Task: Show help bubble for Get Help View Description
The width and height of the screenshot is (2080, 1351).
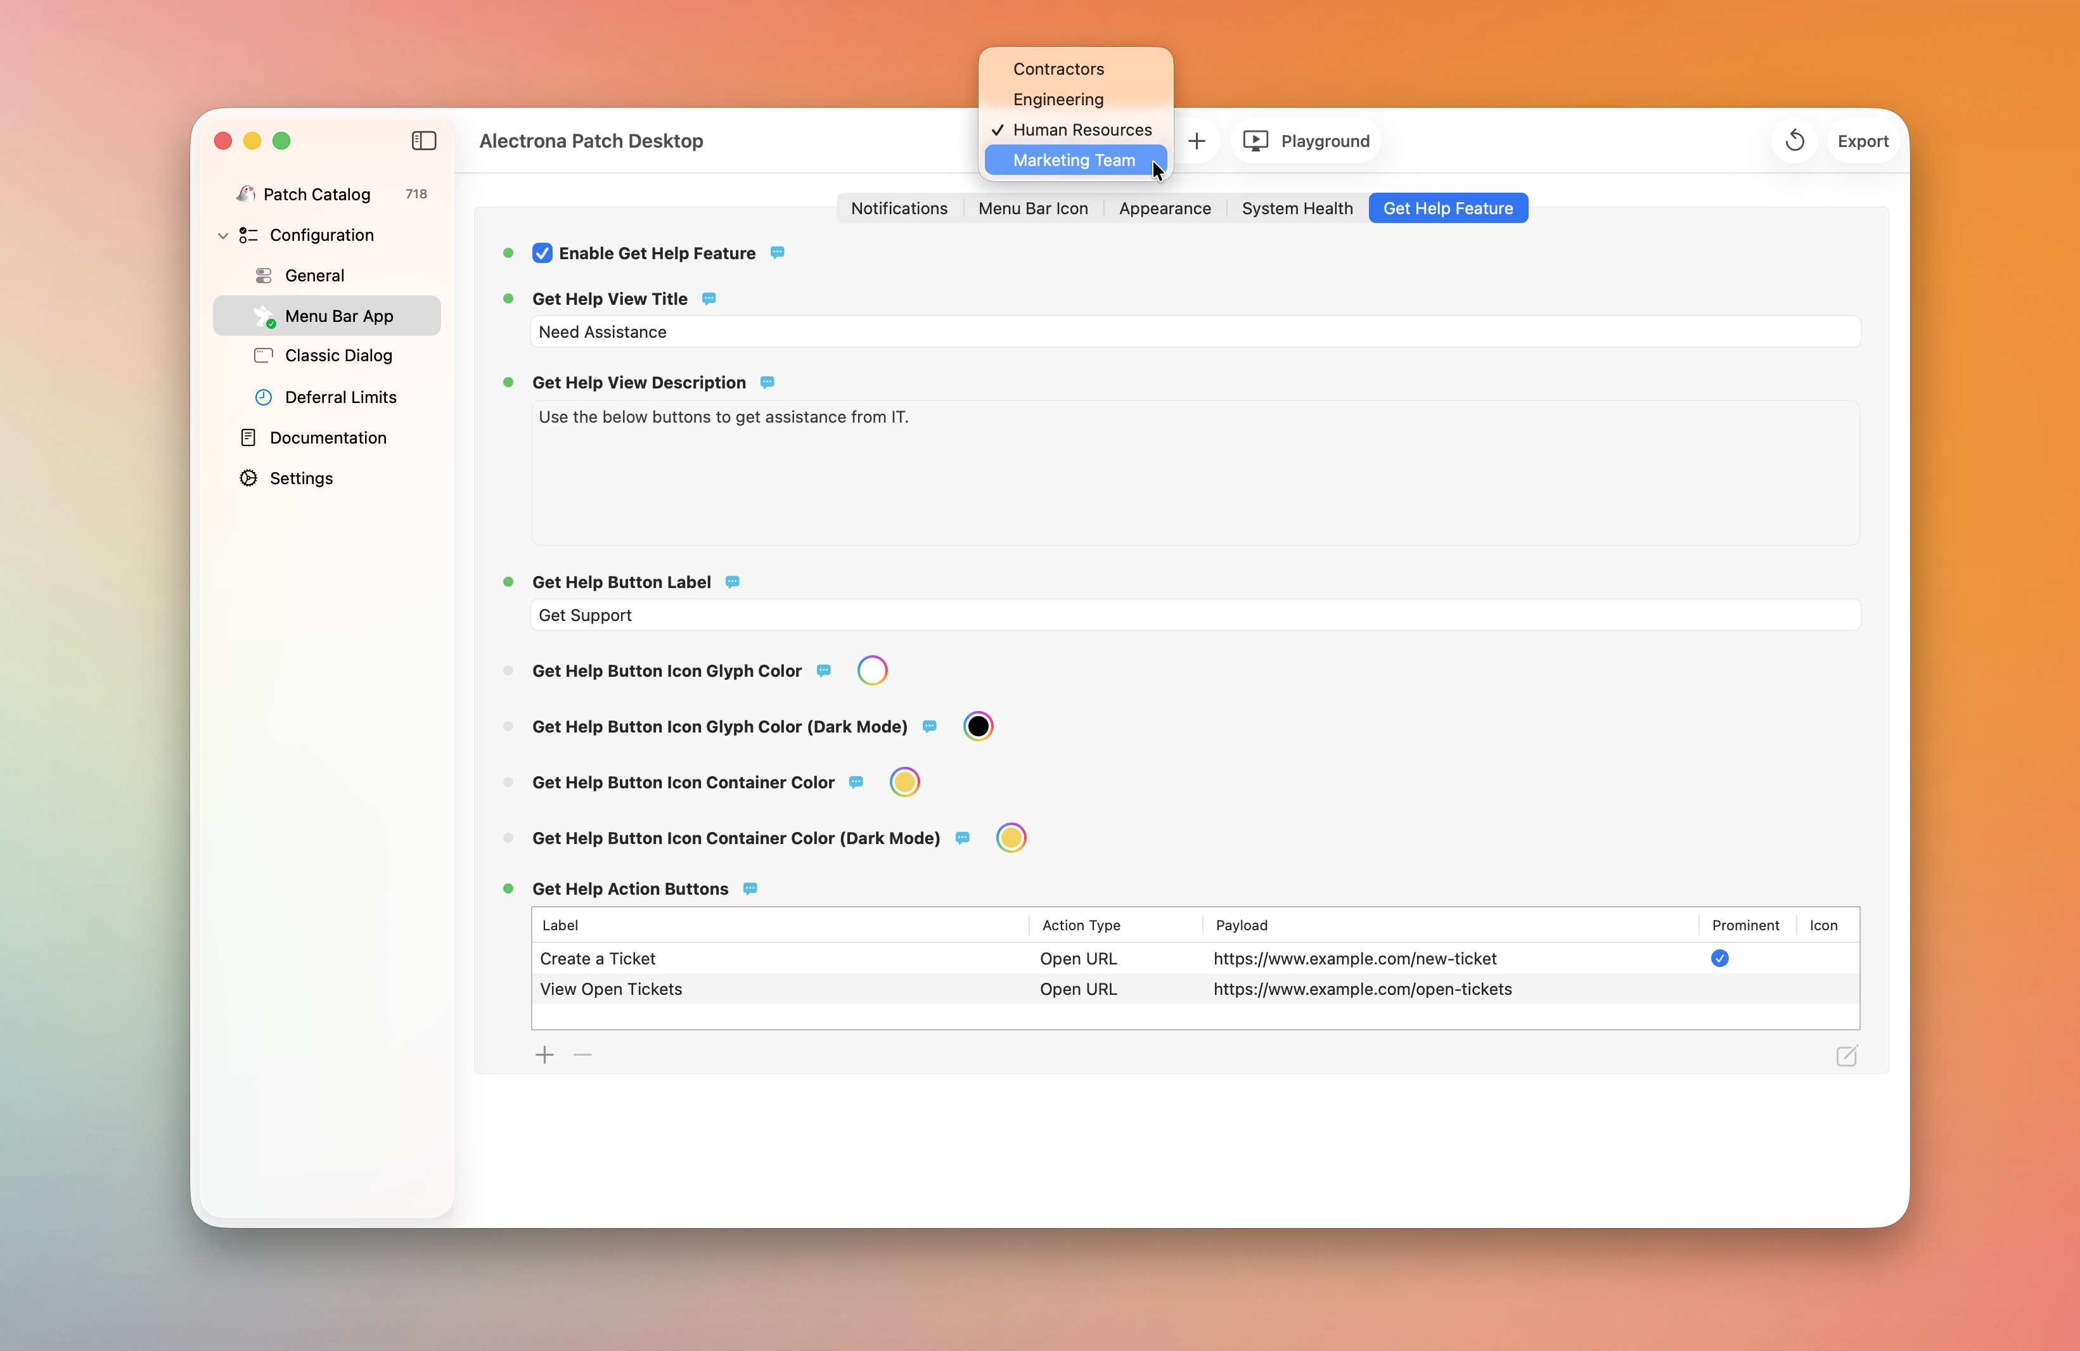Action: click(767, 382)
